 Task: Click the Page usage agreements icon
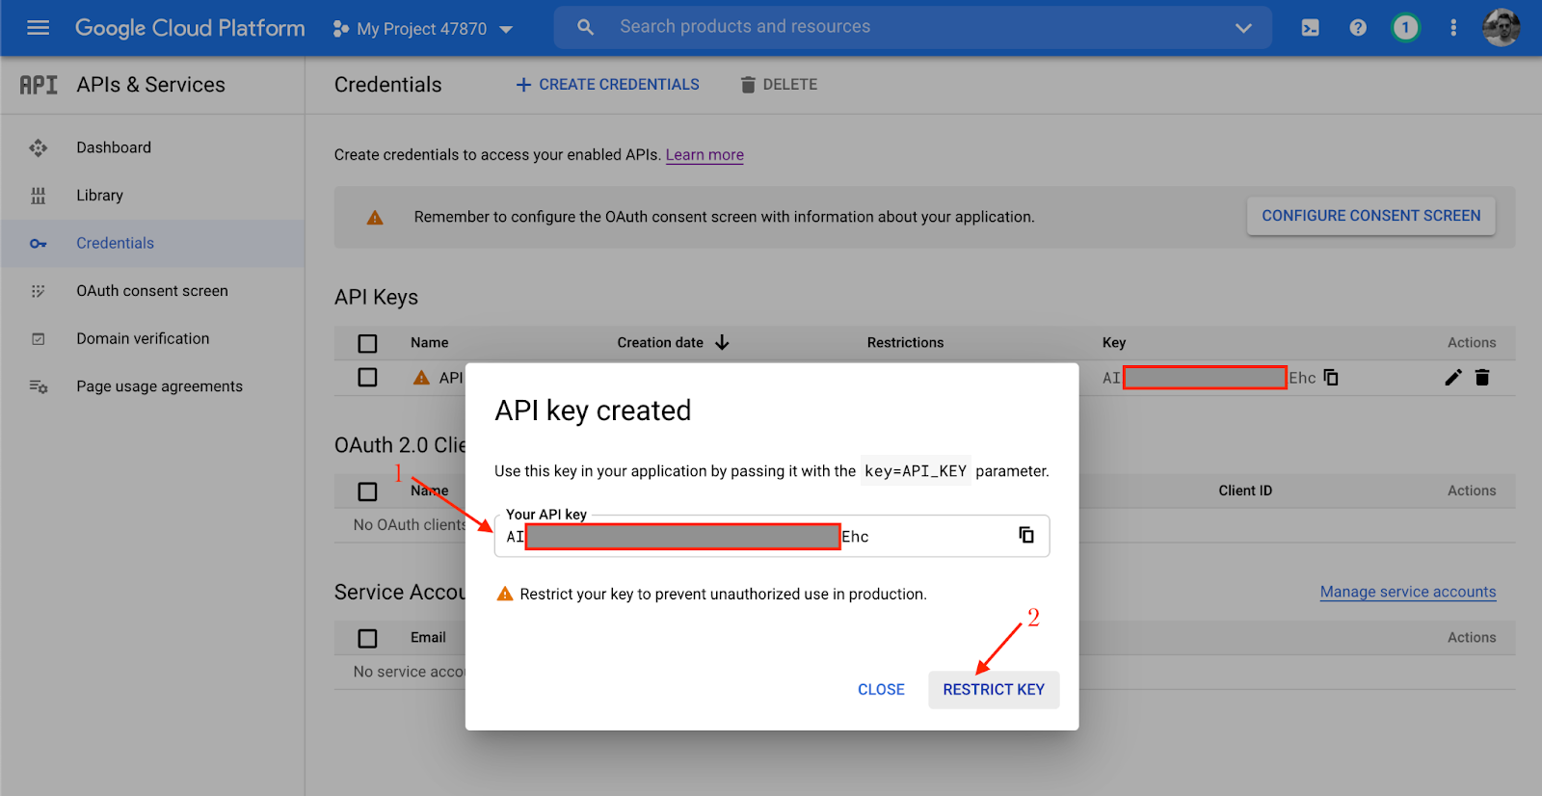[x=39, y=386]
